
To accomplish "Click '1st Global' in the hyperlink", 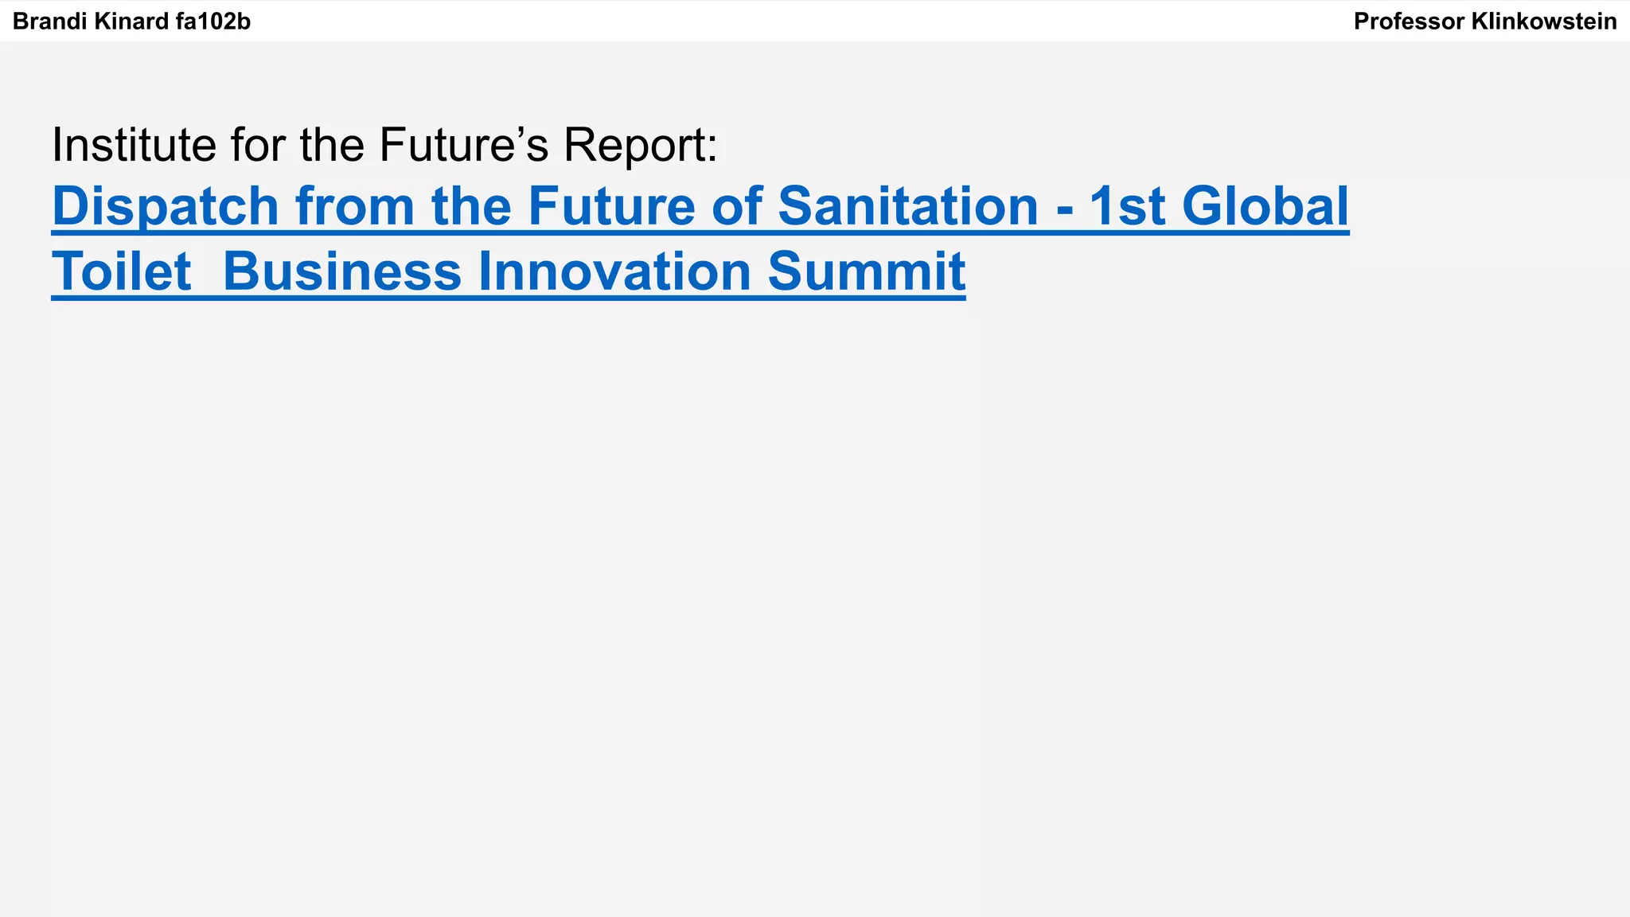I will pos(1219,206).
